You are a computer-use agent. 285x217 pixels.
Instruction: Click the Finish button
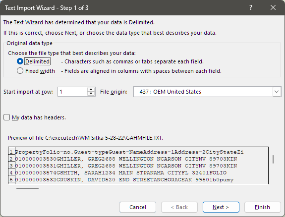tap(262, 207)
